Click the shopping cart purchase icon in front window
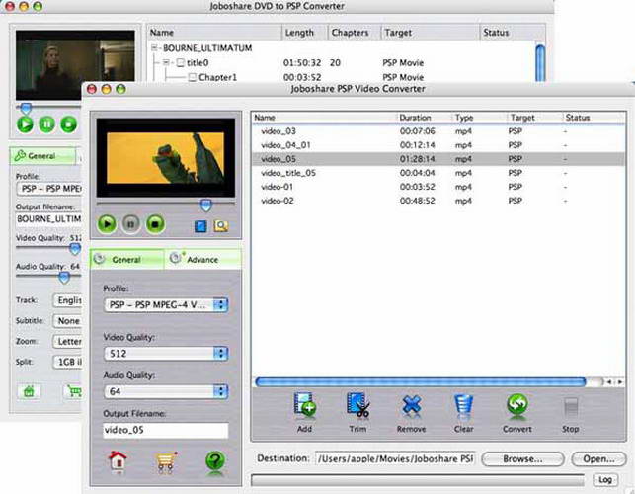Viewport: 635px width, 494px height. pos(166,461)
